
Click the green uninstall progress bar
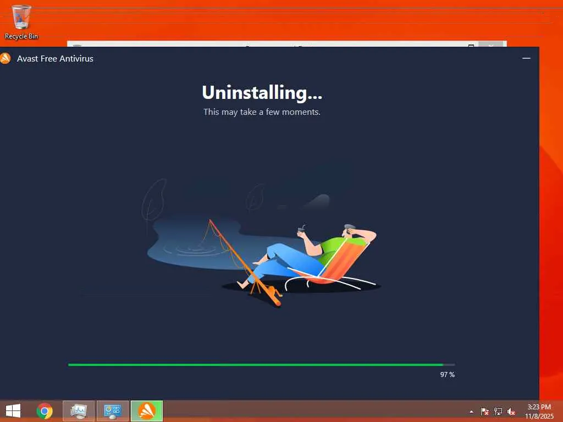tap(261, 365)
